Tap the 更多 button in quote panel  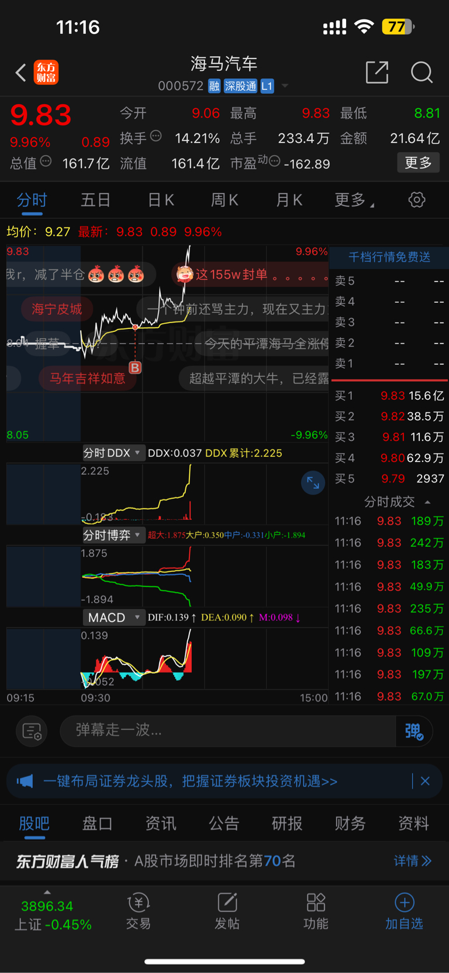[x=419, y=162]
